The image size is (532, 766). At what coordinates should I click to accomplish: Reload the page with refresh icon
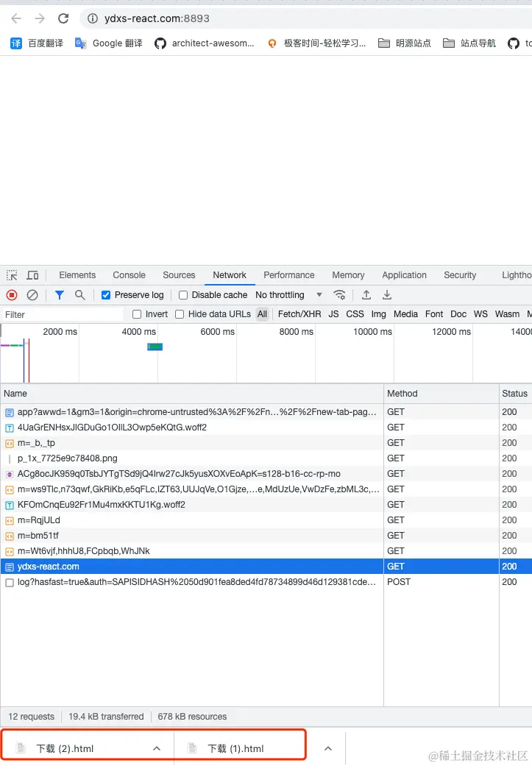point(63,18)
